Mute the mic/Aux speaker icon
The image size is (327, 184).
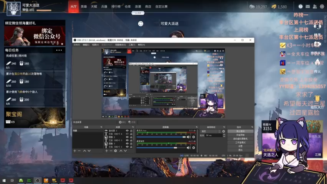tap(188, 137)
